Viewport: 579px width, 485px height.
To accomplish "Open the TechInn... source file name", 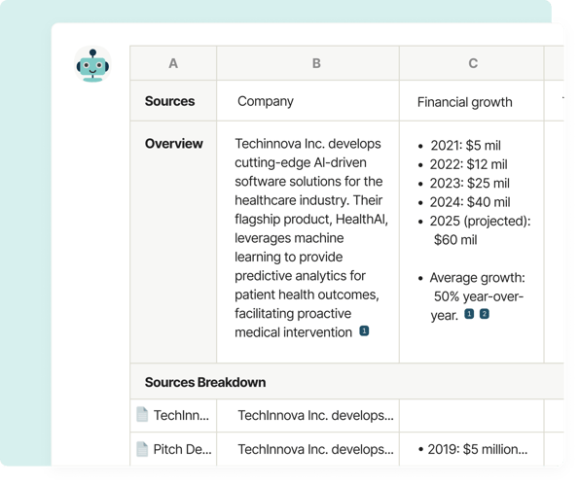I will tap(181, 415).
